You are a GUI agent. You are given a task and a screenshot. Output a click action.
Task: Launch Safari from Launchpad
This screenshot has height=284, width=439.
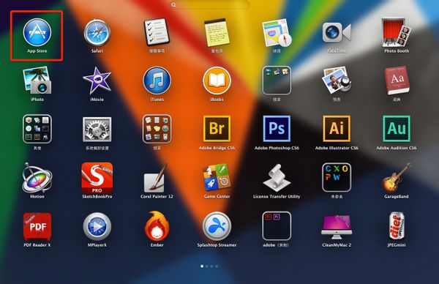(97, 32)
